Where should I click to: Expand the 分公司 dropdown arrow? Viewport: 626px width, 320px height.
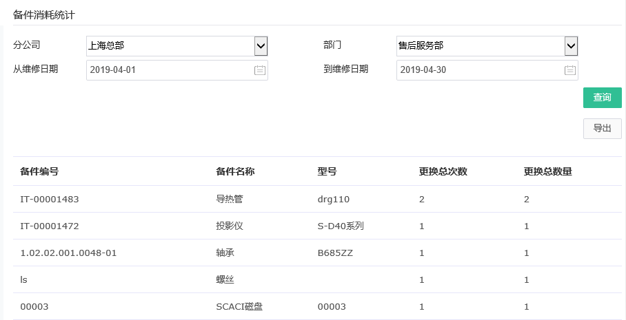261,46
